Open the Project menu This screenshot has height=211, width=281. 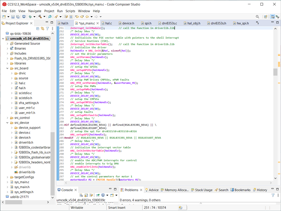click(x=49, y=11)
